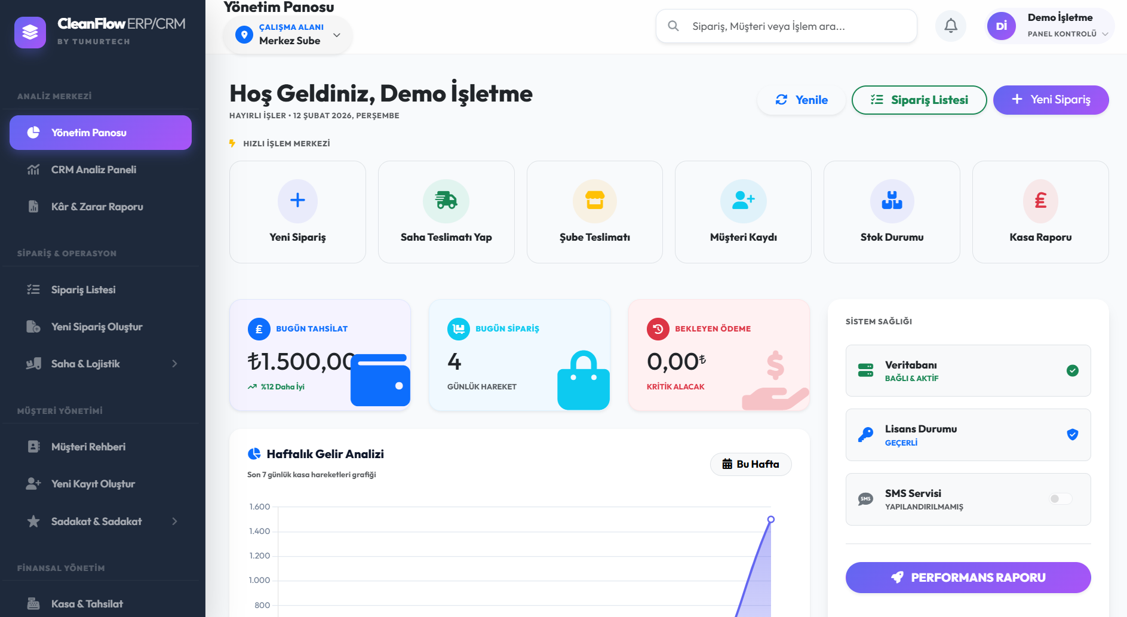The width and height of the screenshot is (1127, 617).
Task: Toggle the SMS Servisi switch
Action: click(x=1061, y=499)
